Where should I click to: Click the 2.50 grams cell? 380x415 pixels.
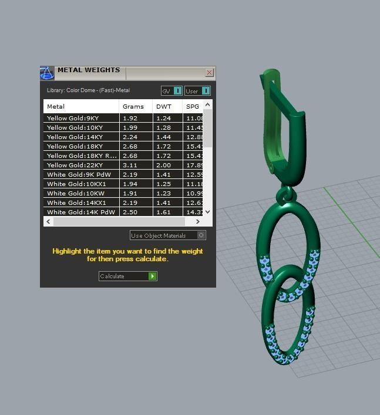pyautogui.click(x=136, y=212)
